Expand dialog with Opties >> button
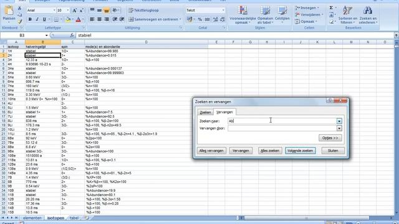Viewport: 399px width, 224px height. click(330, 138)
